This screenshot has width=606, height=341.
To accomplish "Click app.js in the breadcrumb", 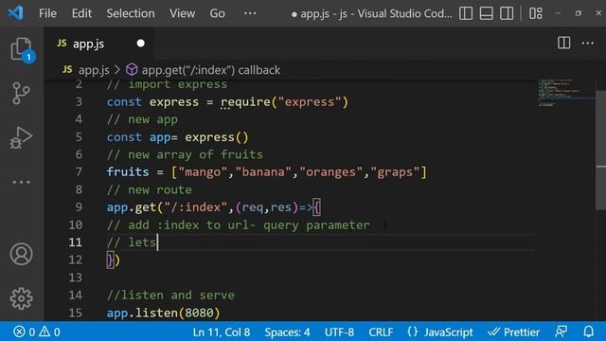I will 94,70.
